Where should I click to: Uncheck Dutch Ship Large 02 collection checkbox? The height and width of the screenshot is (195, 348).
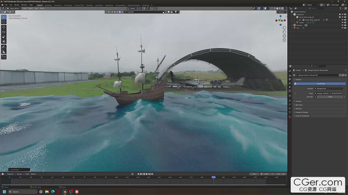pyautogui.click(x=340, y=17)
